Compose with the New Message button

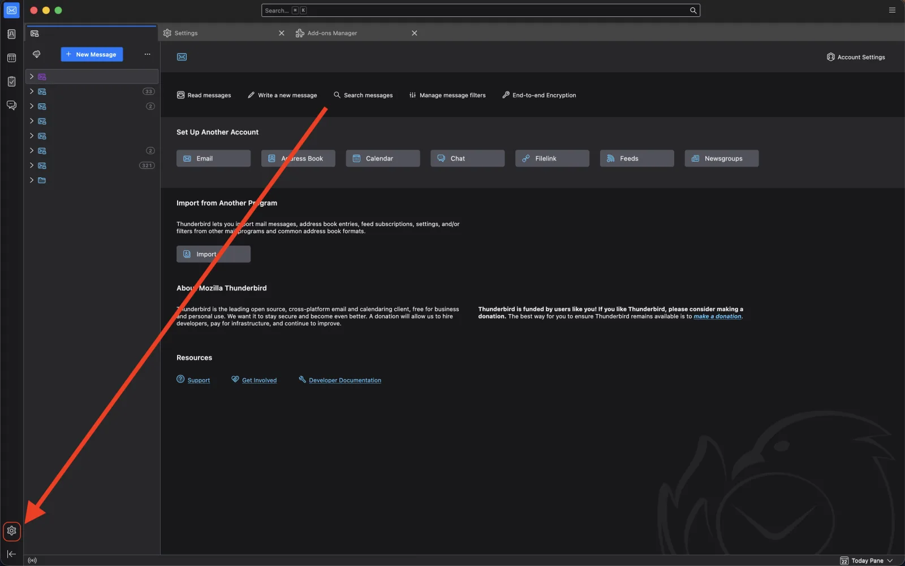coord(92,54)
